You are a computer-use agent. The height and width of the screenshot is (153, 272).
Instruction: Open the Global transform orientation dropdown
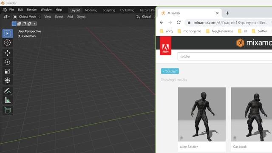tap(148, 17)
